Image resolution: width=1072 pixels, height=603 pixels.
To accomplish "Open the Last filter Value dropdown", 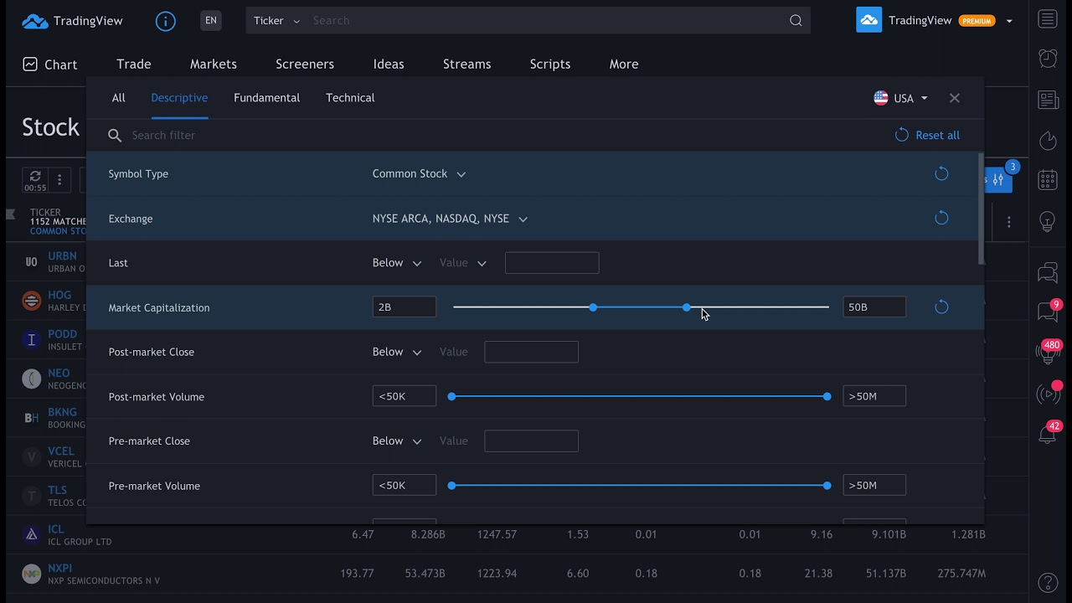I will pyautogui.click(x=462, y=263).
